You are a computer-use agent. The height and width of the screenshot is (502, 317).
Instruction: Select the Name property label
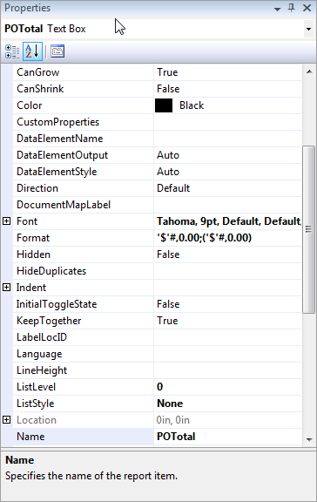30,437
